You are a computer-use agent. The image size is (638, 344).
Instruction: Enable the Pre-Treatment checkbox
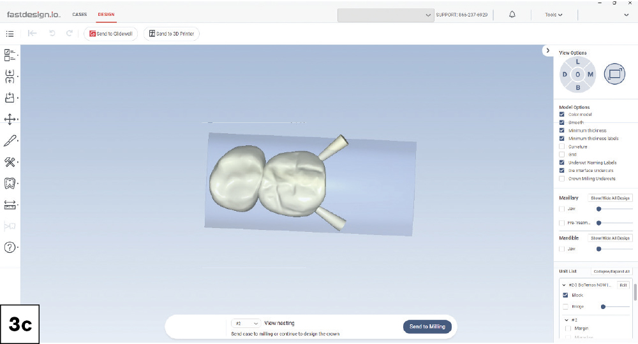coord(562,223)
